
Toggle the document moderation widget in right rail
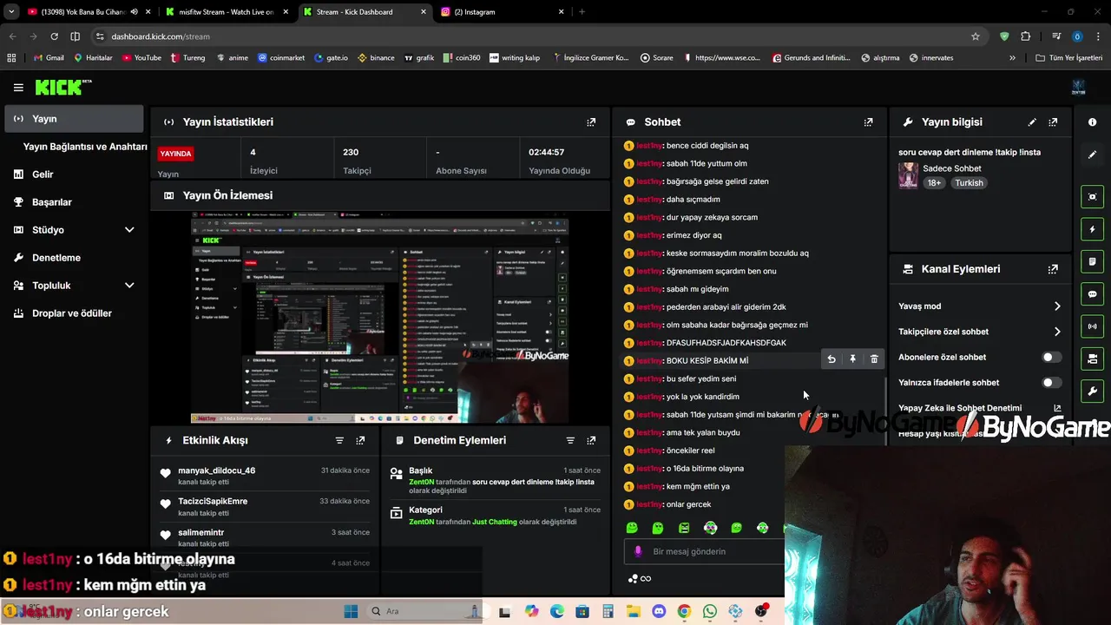pos(1092,261)
